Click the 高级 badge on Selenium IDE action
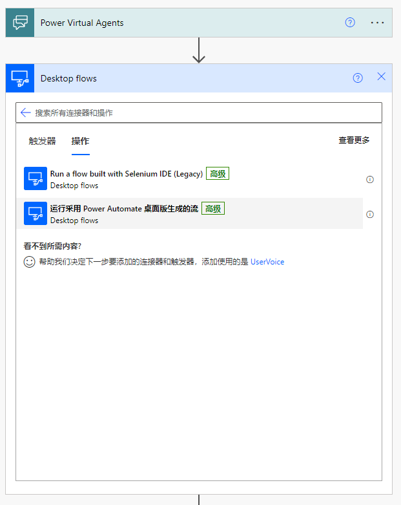 (x=218, y=173)
